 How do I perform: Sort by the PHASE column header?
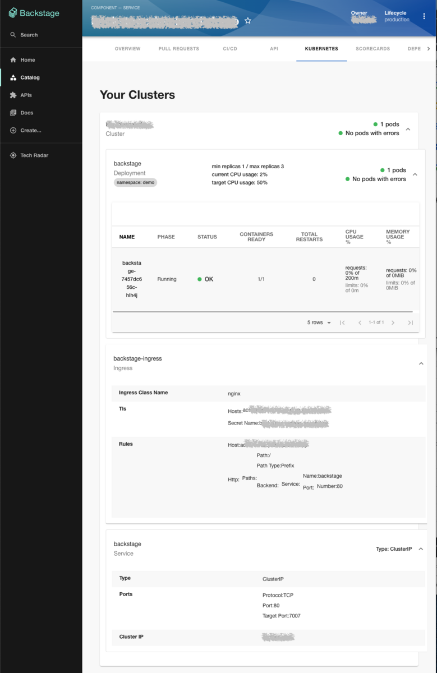pyautogui.click(x=166, y=237)
